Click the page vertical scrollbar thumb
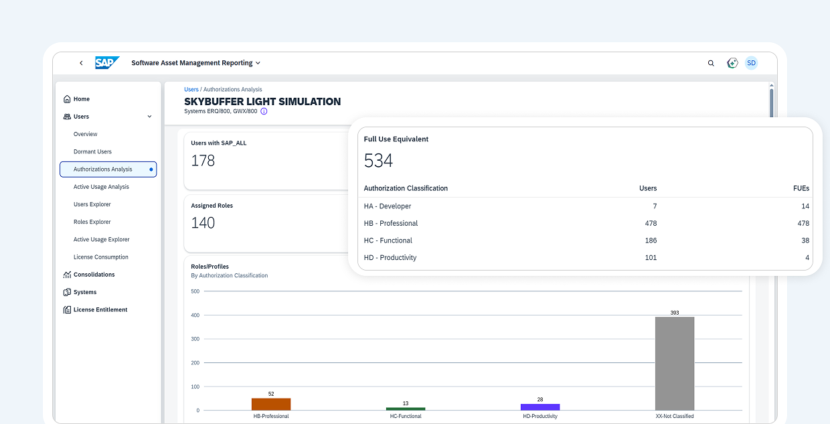Image resolution: width=830 pixels, height=424 pixels. (x=771, y=102)
